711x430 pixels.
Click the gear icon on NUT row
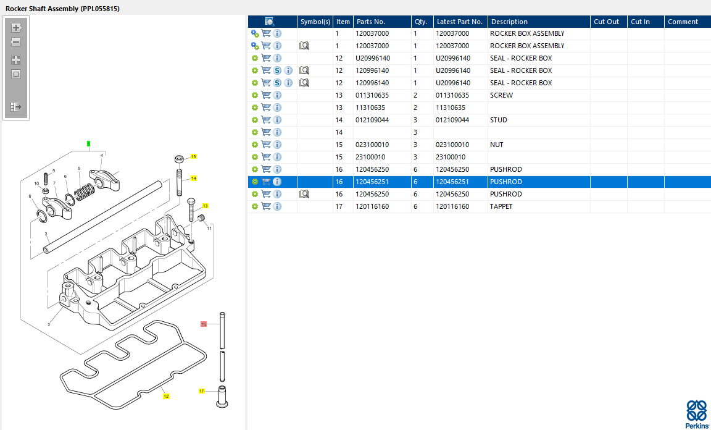click(x=254, y=145)
